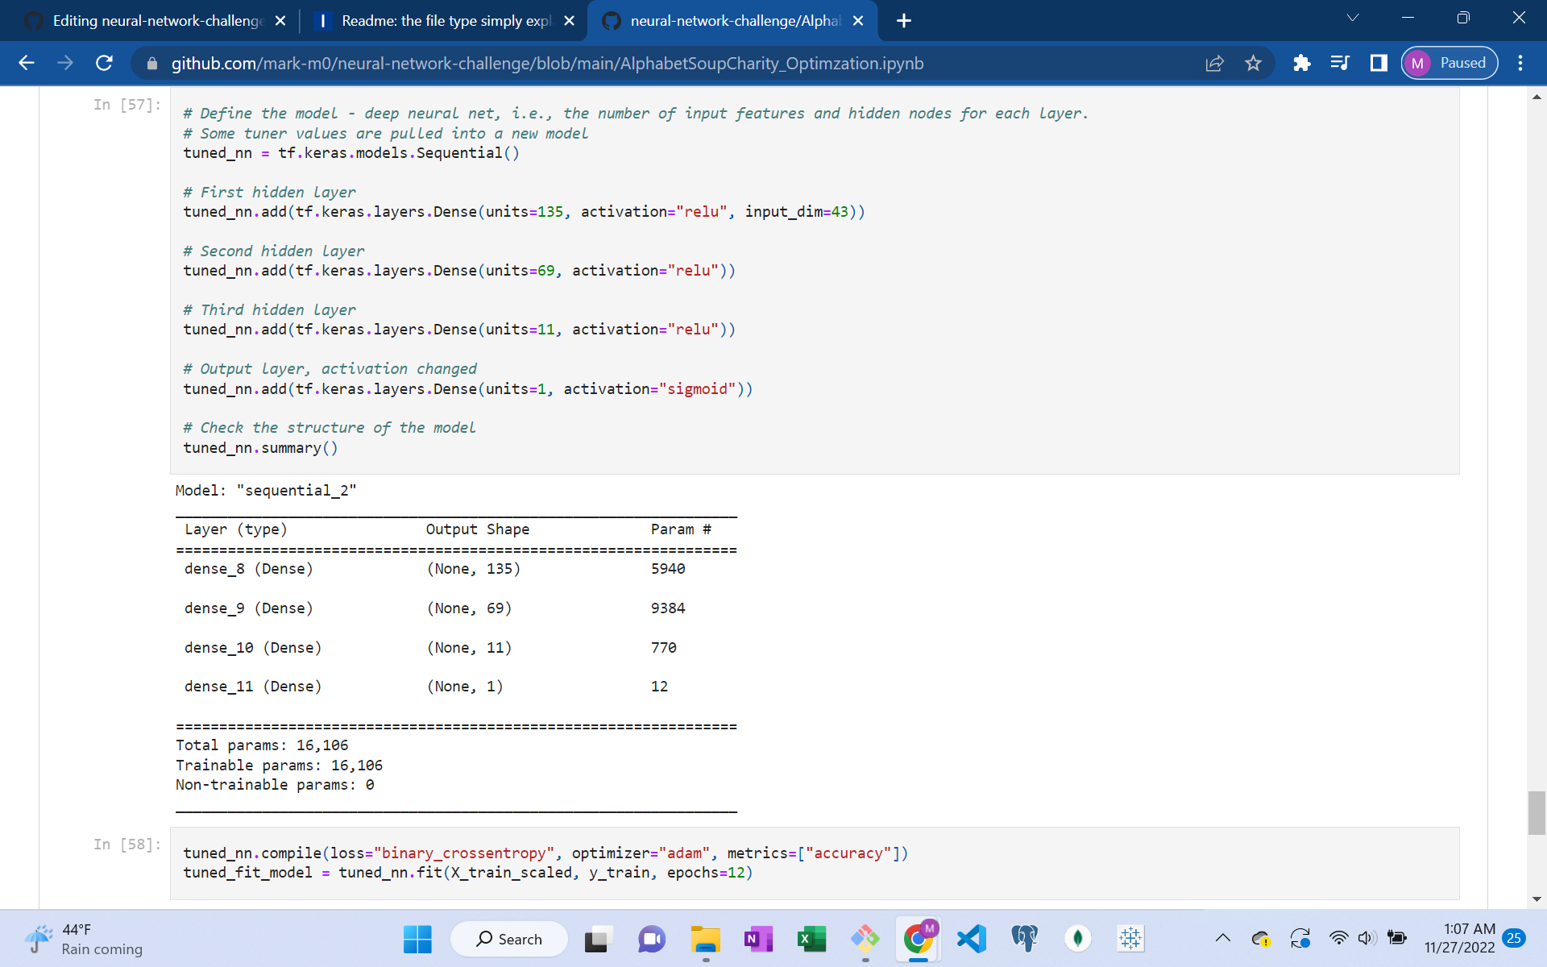Open File Explorer from taskbar
The height and width of the screenshot is (967, 1547).
pyautogui.click(x=705, y=939)
